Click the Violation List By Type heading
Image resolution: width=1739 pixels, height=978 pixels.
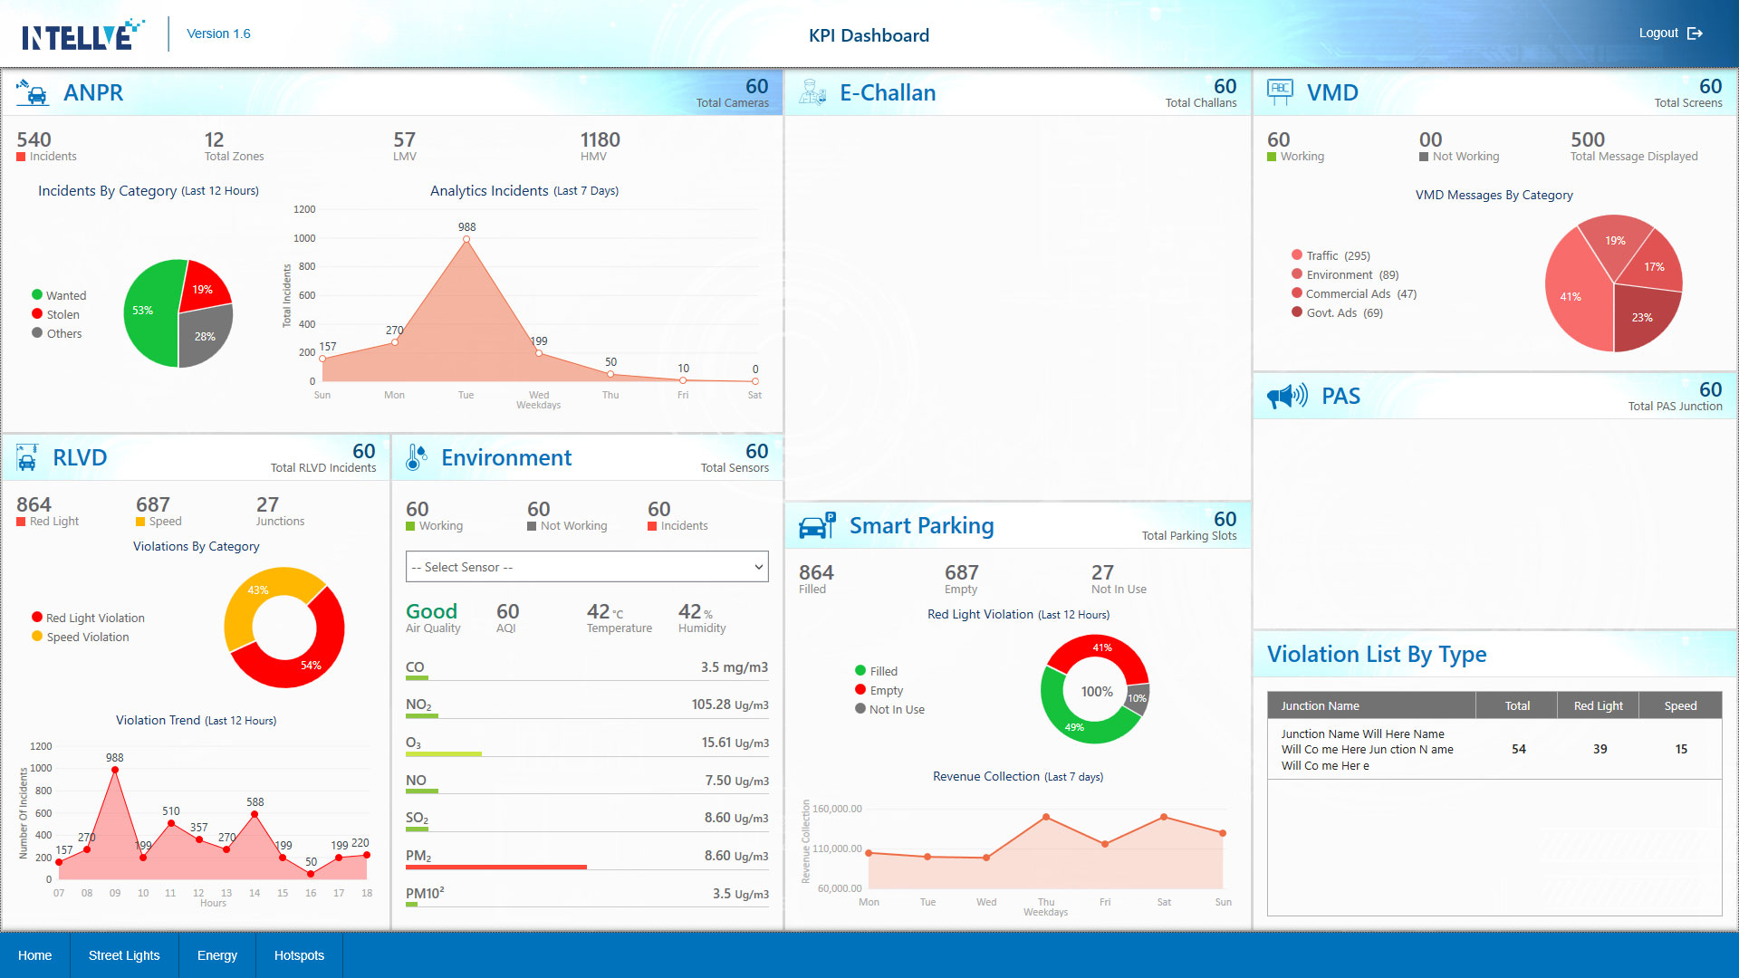coord(1377,654)
